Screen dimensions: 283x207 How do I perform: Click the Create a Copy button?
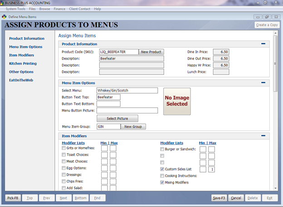click(267, 25)
